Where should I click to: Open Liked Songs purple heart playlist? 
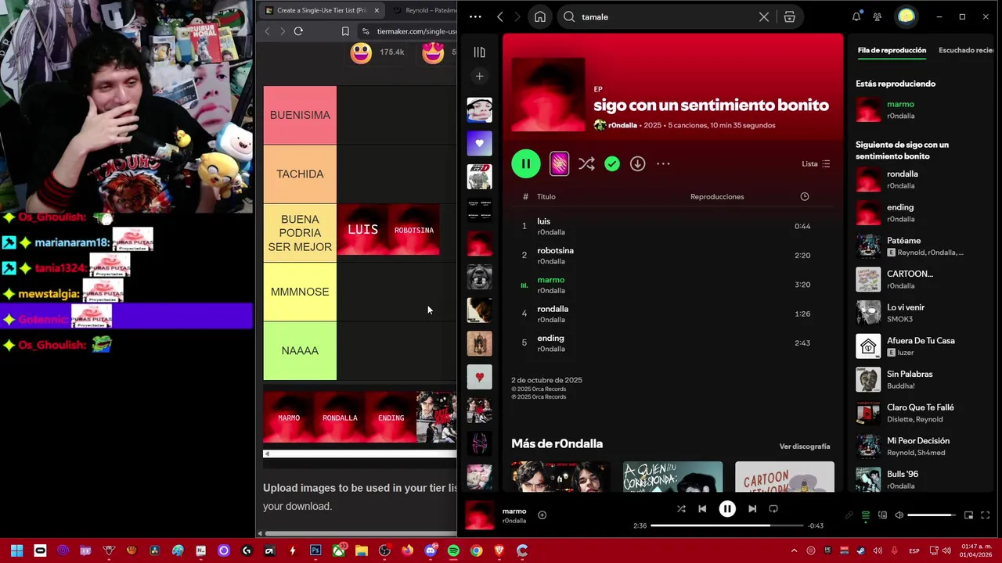[x=479, y=143]
